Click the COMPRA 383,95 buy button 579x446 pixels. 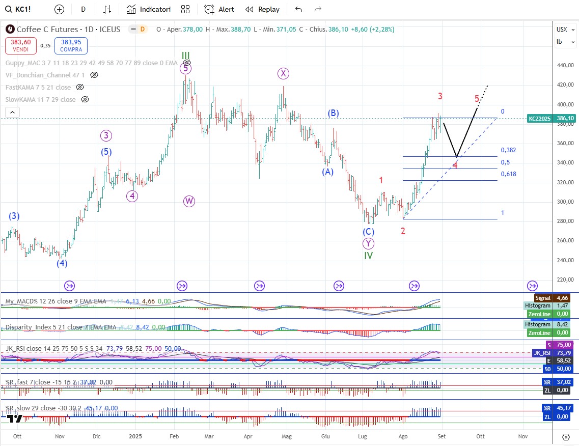tap(71, 46)
